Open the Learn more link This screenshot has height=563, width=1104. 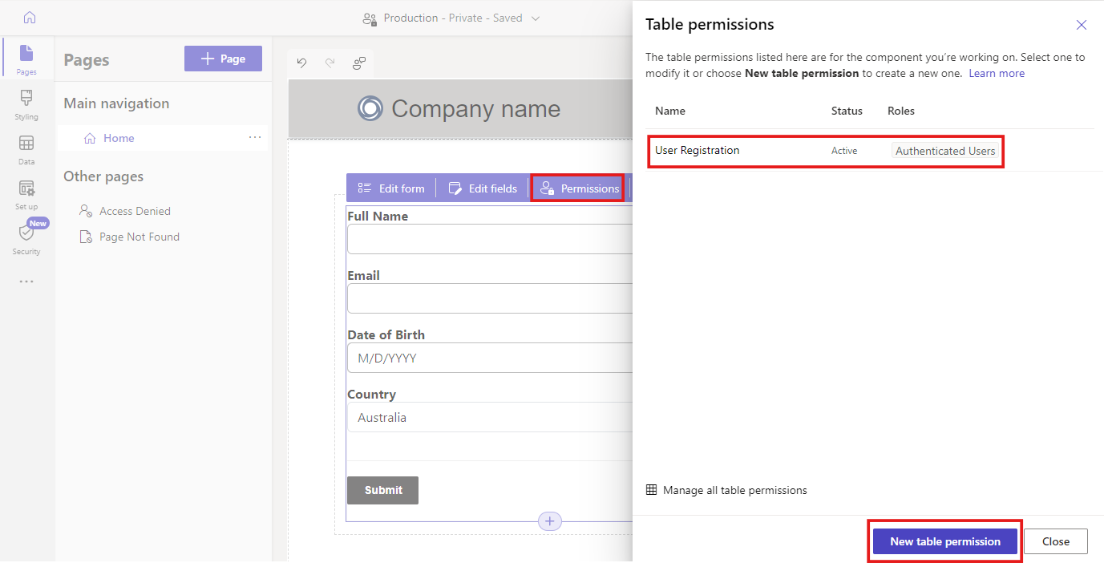[x=996, y=72]
